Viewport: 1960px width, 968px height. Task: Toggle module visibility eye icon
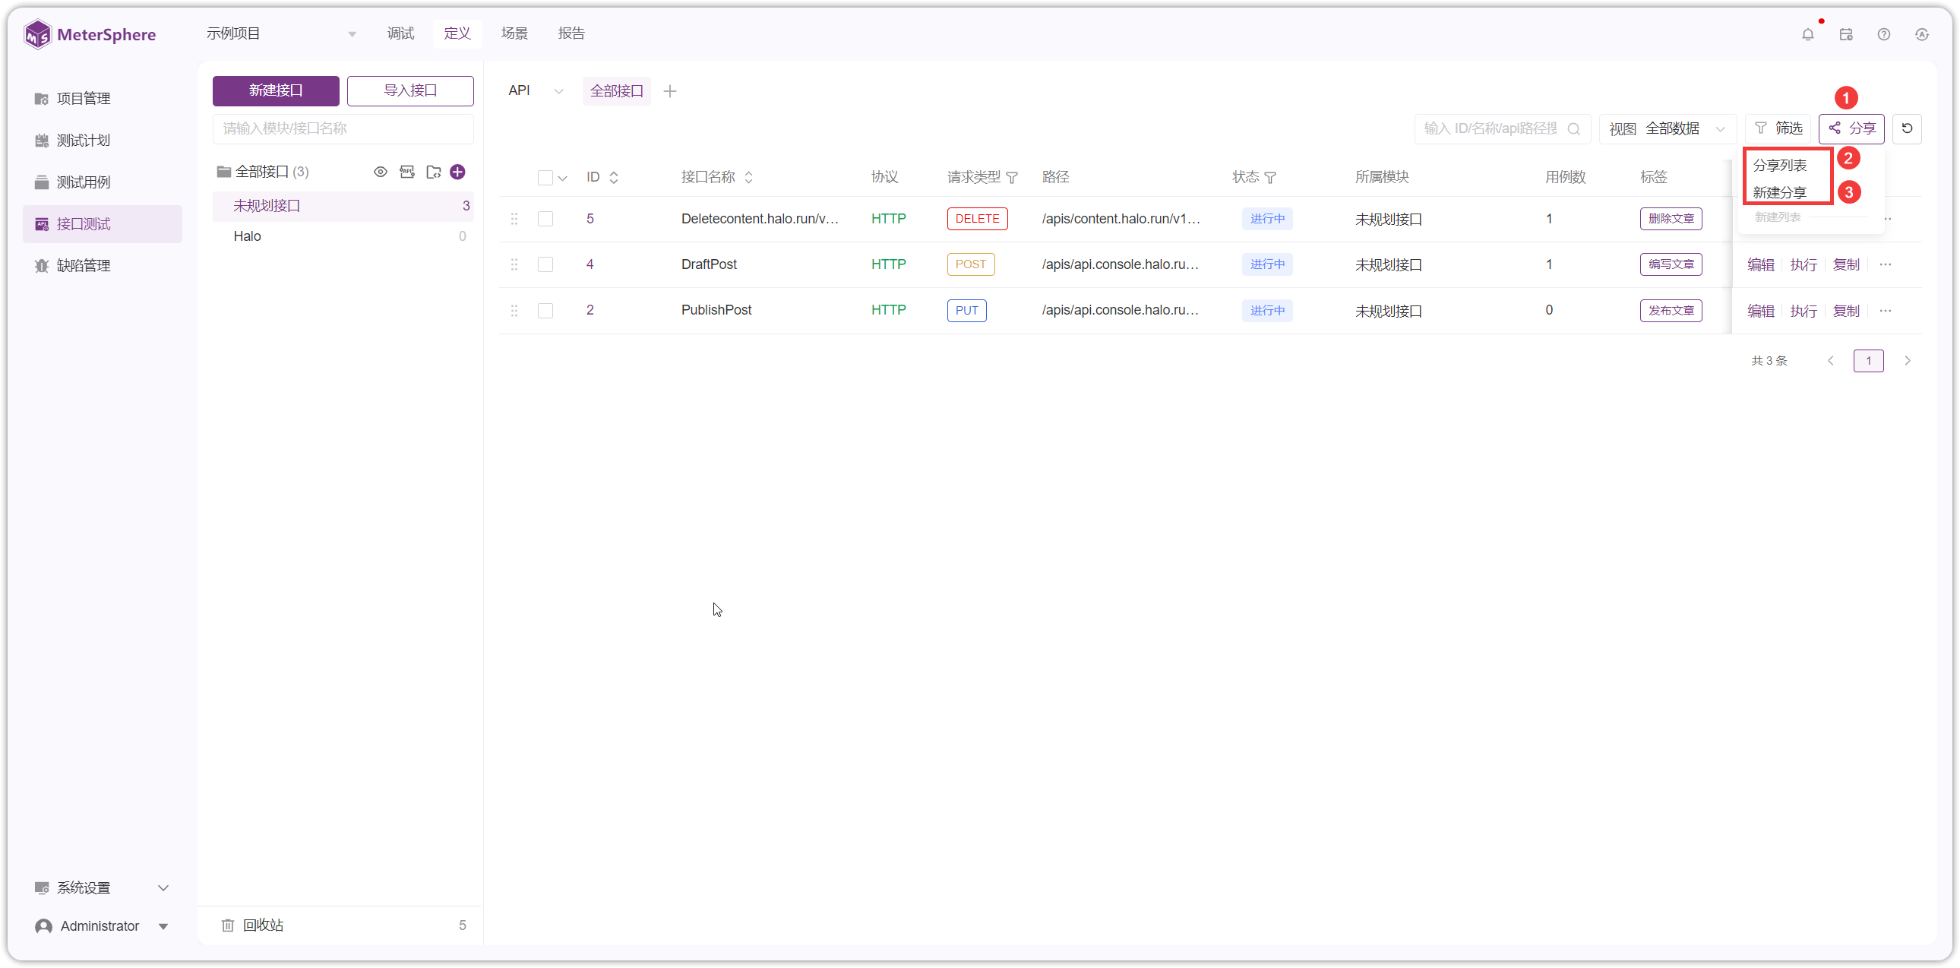(381, 172)
